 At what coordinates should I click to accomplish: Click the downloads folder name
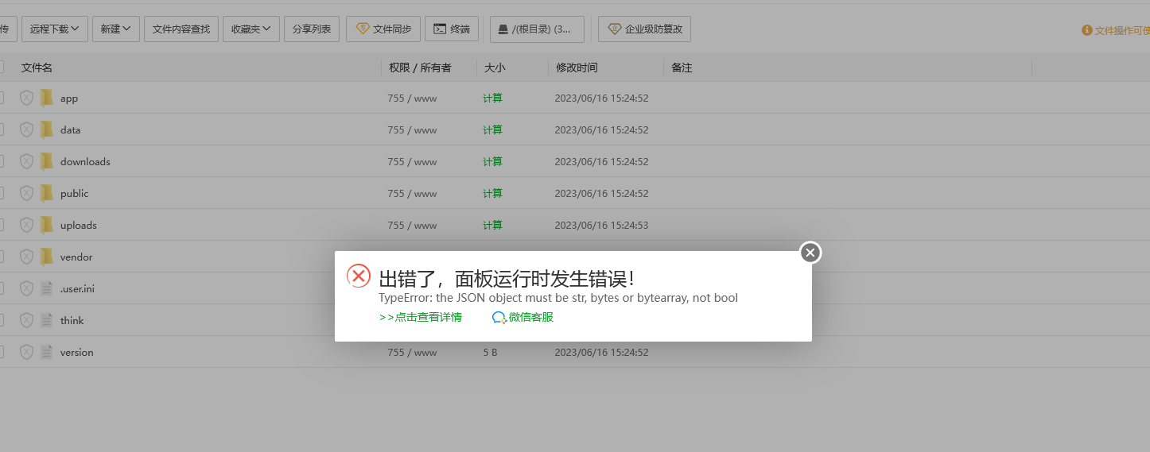pyautogui.click(x=85, y=162)
